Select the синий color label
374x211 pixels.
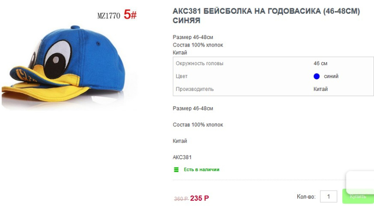pyautogui.click(x=331, y=76)
